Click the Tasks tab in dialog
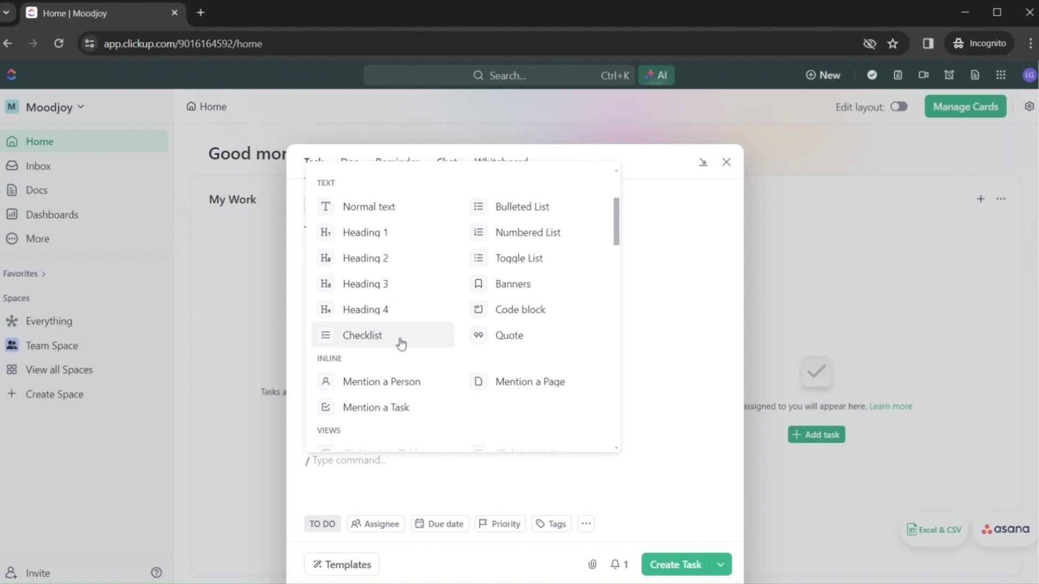This screenshot has width=1039, height=584. pyautogui.click(x=313, y=161)
